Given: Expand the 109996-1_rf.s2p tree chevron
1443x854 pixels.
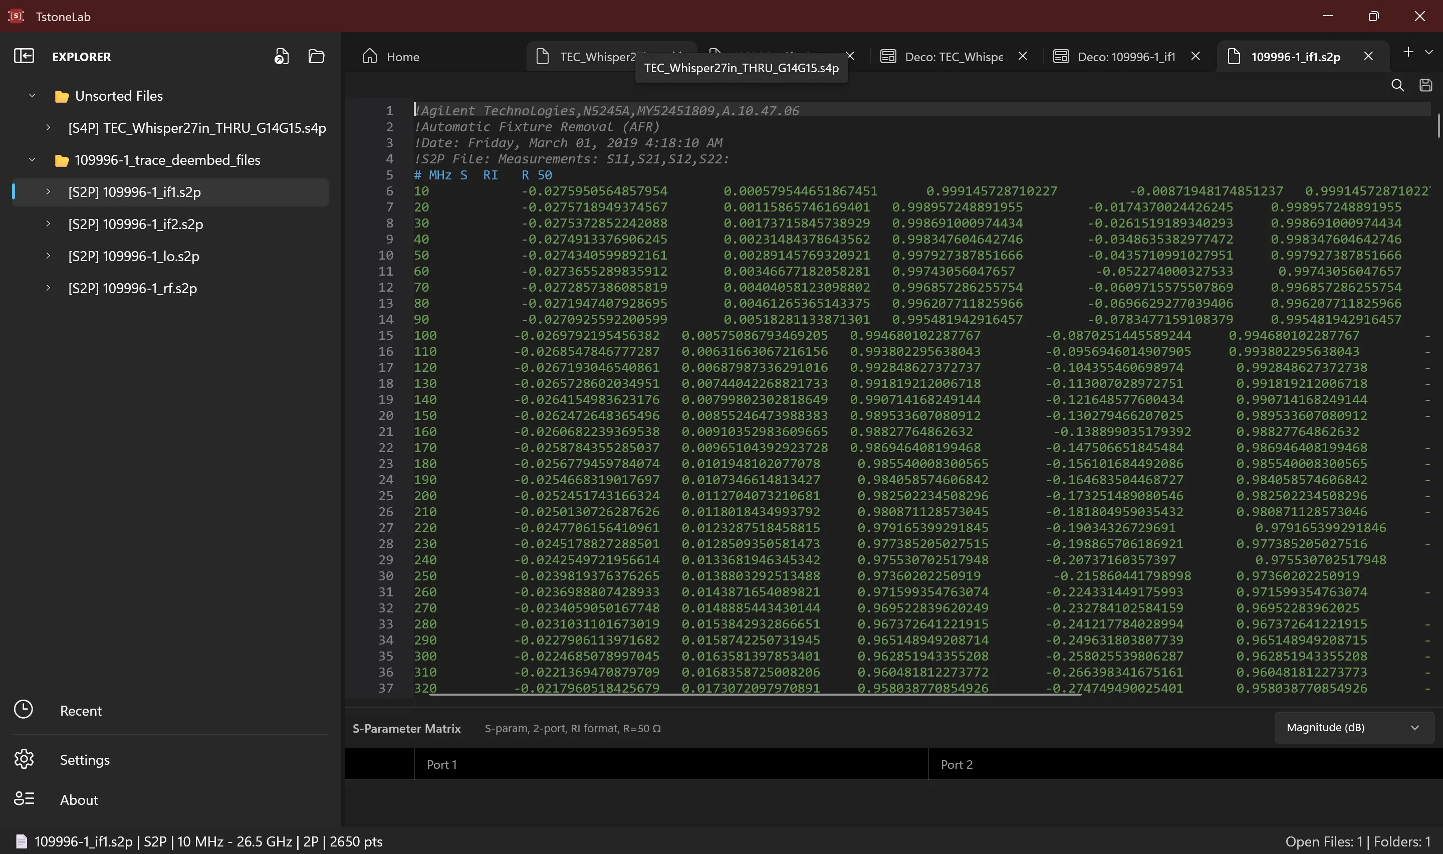Looking at the screenshot, I should coord(48,288).
